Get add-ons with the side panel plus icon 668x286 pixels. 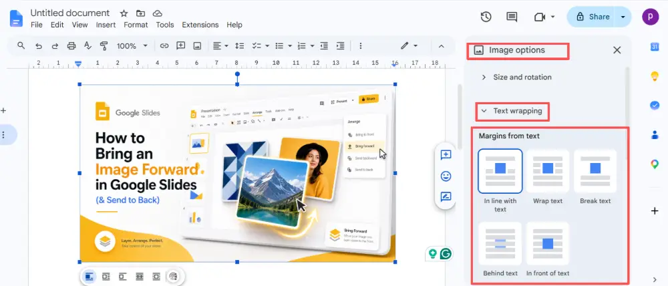pos(655,211)
